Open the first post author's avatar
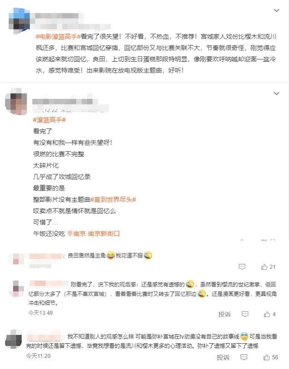The image size is (289, 369). (x=19, y=20)
